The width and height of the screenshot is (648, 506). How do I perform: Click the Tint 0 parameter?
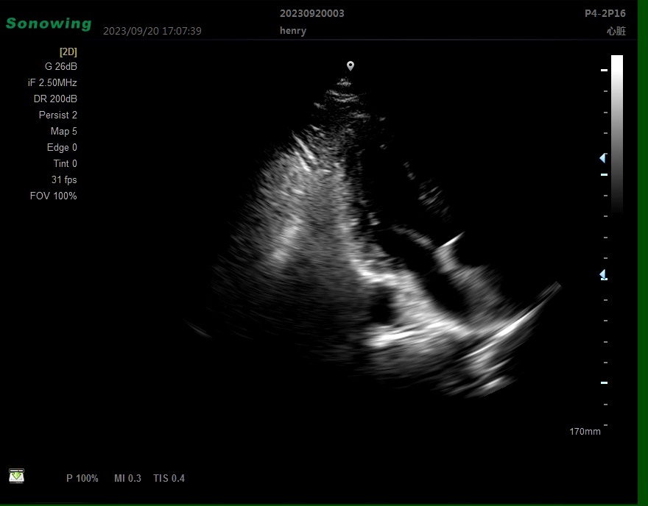[65, 163]
